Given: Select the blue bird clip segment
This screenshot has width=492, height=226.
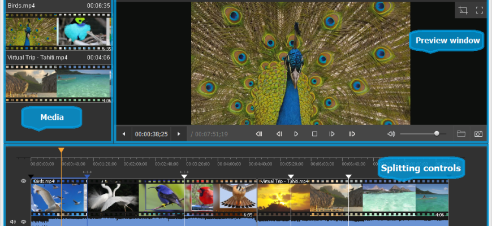Looking at the screenshot, I should [x=161, y=198].
